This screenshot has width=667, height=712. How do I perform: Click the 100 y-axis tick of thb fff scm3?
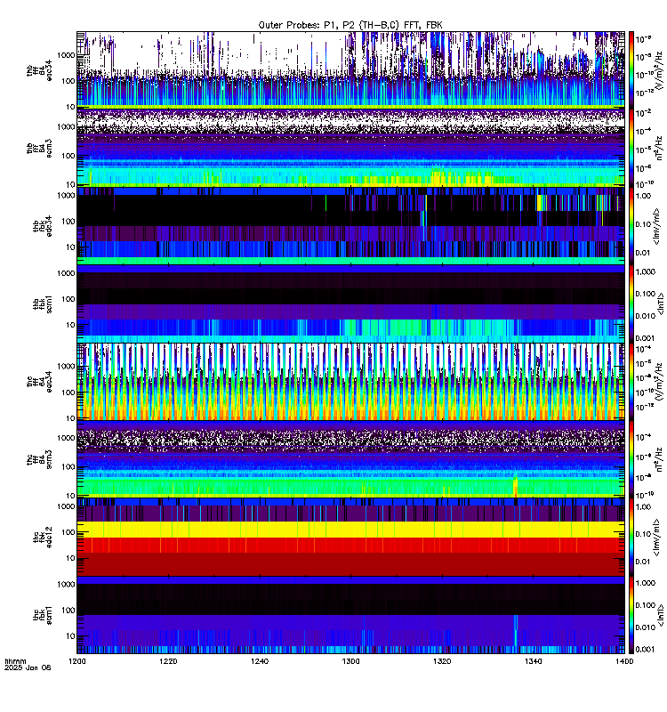click(68, 156)
